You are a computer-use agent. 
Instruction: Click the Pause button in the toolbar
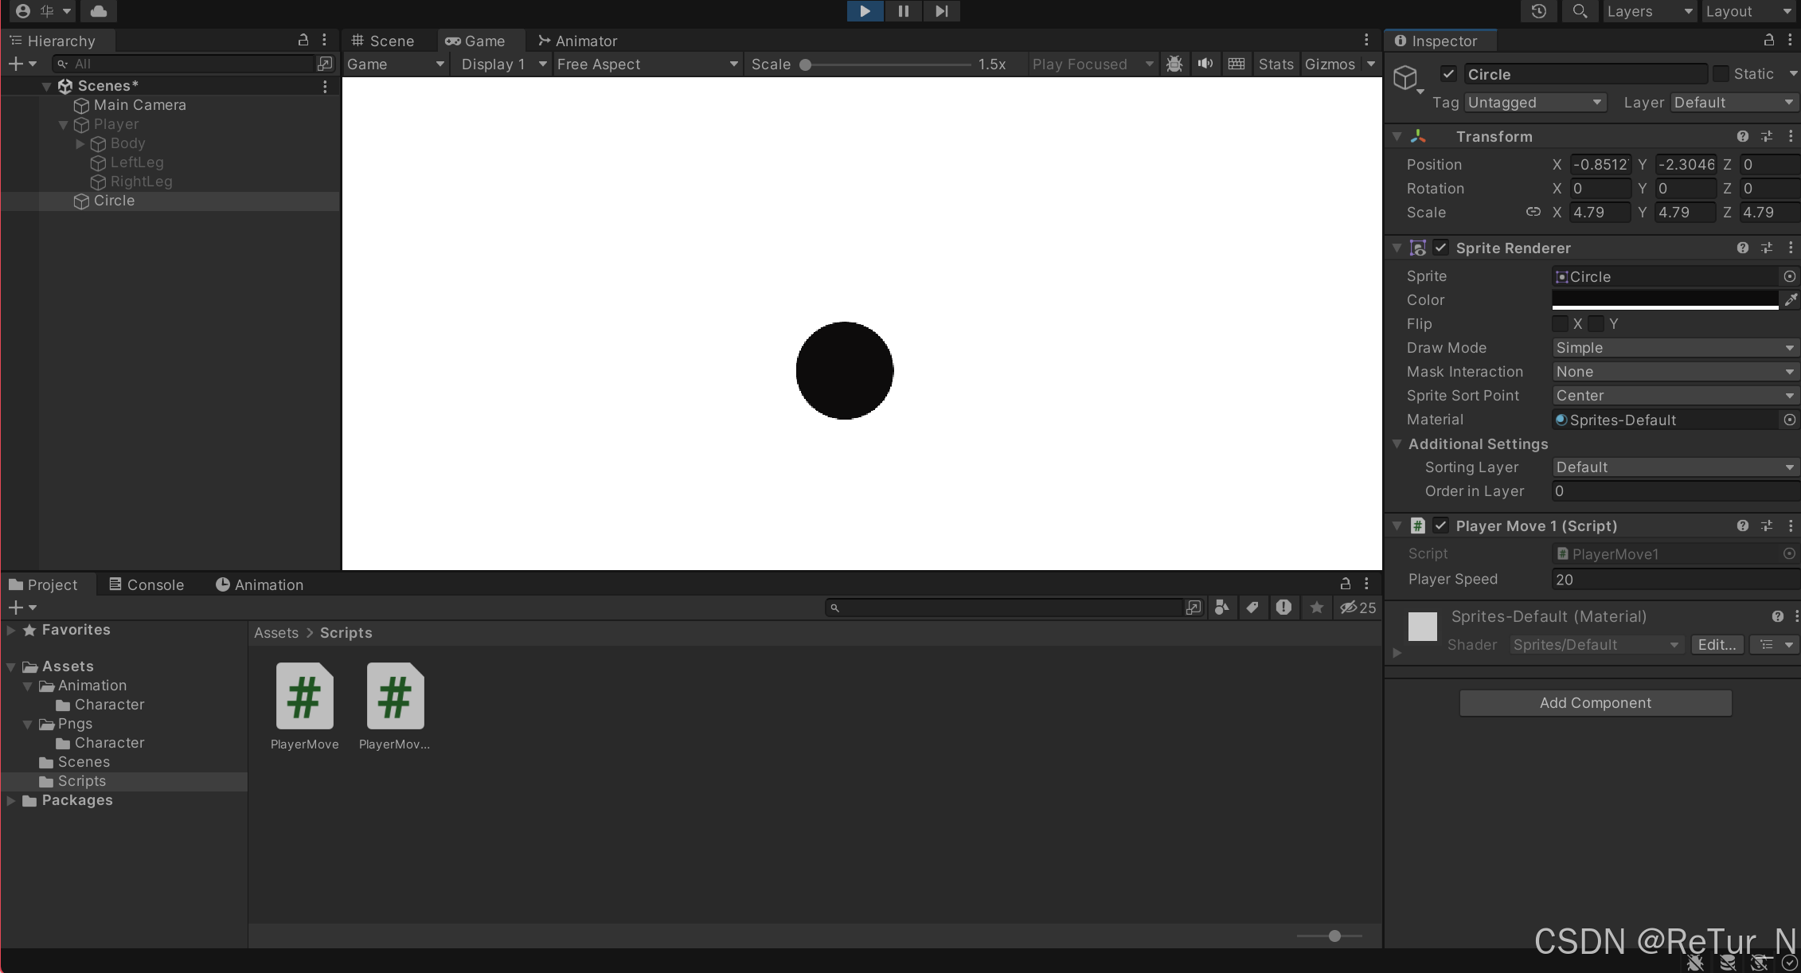click(902, 11)
